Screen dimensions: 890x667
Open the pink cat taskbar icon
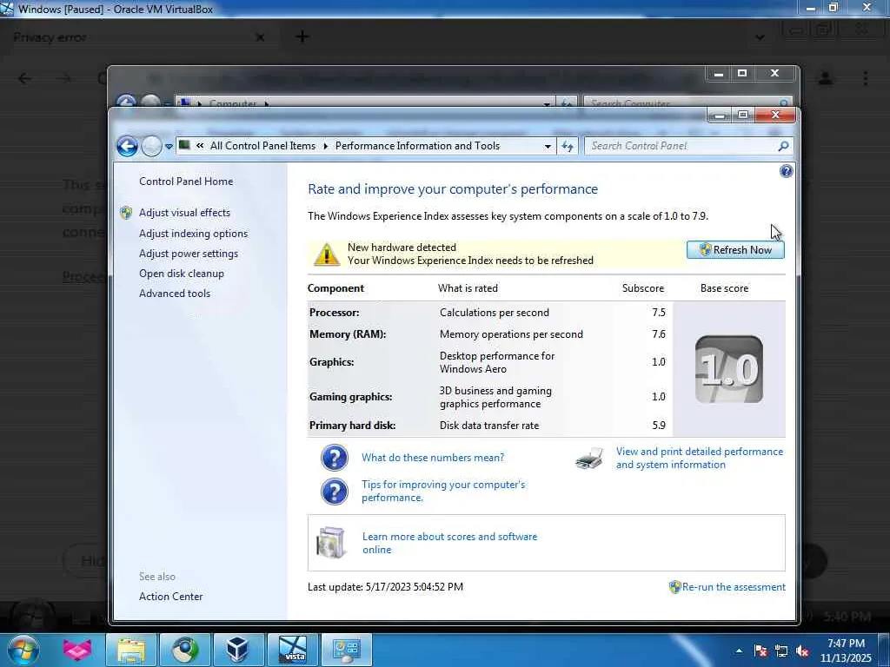tap(77, 650)
